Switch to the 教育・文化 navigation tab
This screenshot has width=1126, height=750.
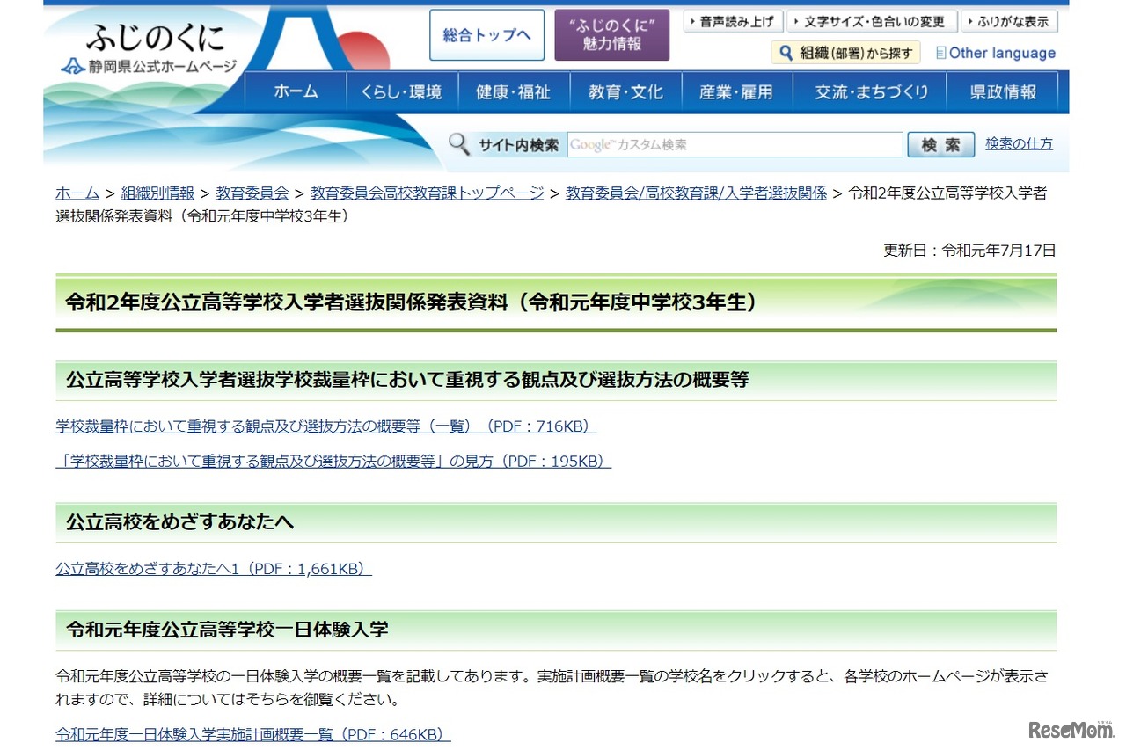pos(625,91)
